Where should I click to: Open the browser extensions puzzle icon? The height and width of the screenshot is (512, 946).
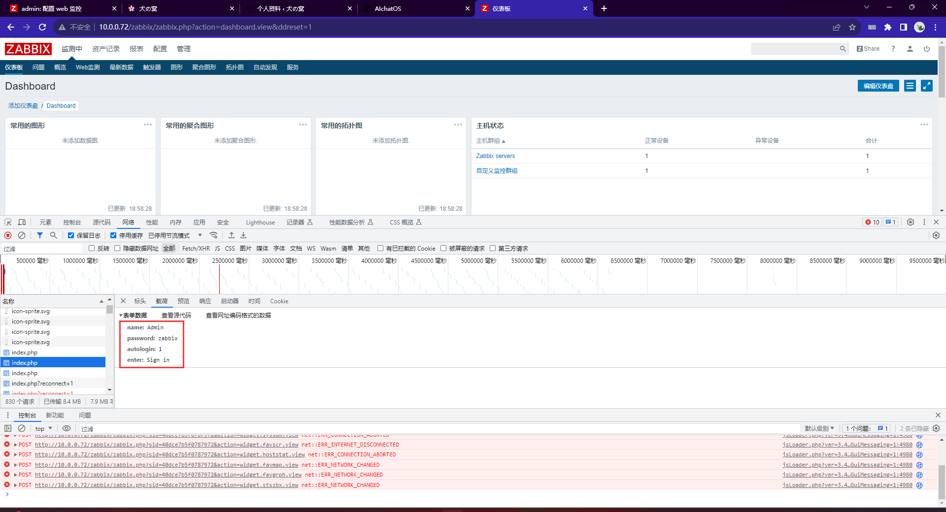[888, 27]
